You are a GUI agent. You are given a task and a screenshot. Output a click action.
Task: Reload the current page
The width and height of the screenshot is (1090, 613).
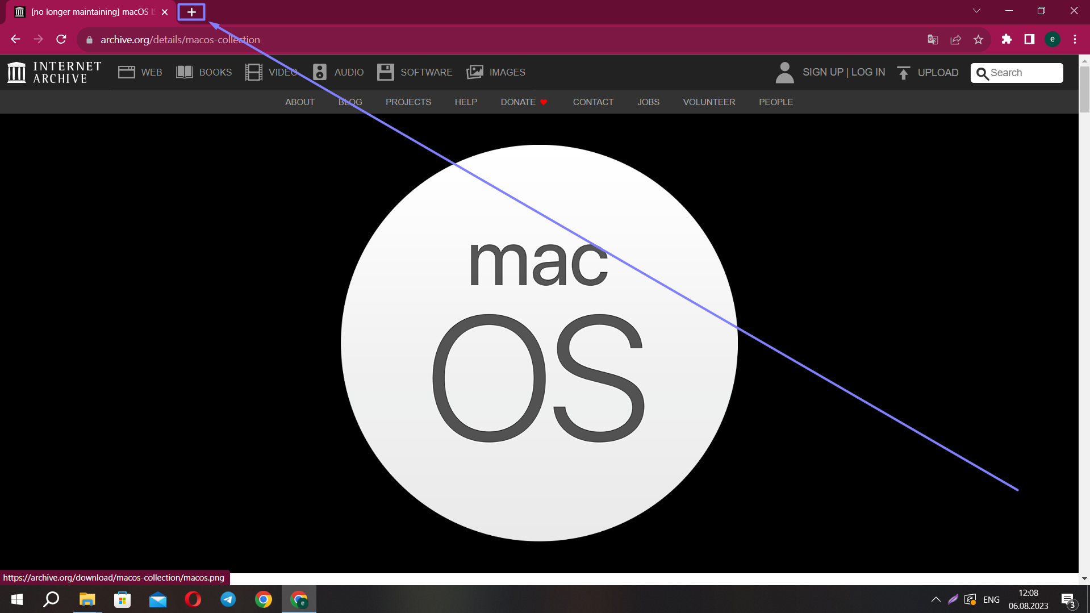[61, 39]
